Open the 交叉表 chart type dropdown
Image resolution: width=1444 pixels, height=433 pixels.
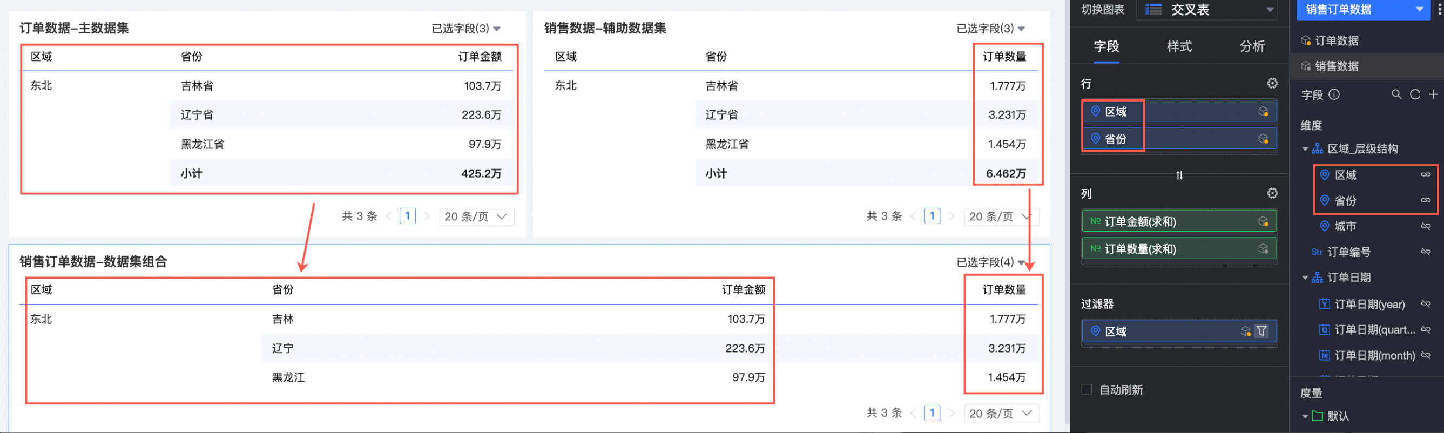click(x=1270, y=10)
